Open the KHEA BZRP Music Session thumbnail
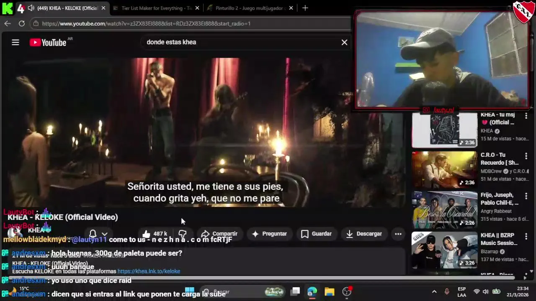Image resolution: width=536 pixels, height=301 pixels. point(444,250)
